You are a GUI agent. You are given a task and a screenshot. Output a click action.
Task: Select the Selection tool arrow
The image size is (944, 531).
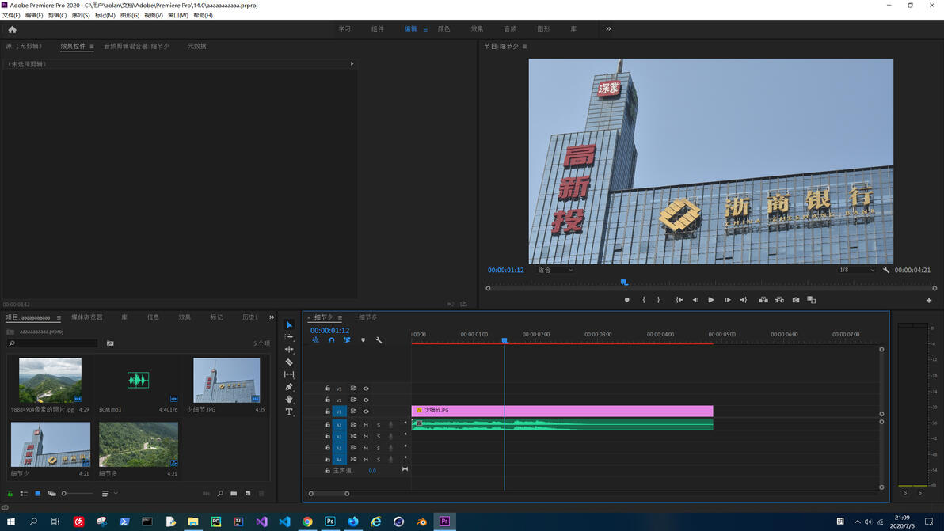click(289, 324)
